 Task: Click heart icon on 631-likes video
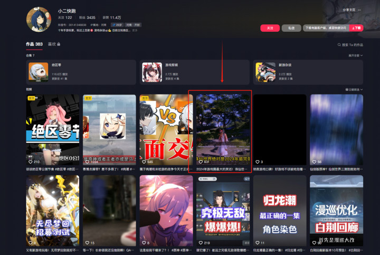click(x=201, y=162)
